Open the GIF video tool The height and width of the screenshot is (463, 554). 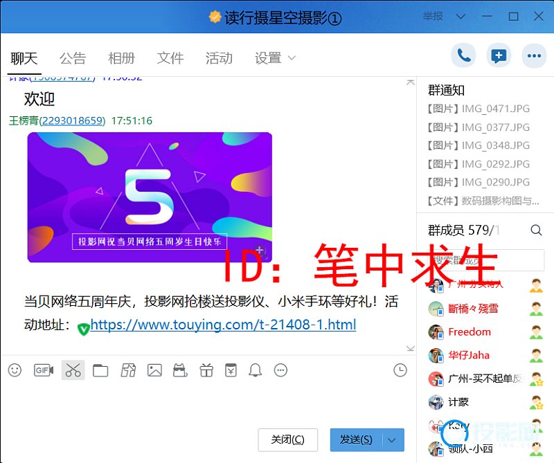click(x=44, y=370)
